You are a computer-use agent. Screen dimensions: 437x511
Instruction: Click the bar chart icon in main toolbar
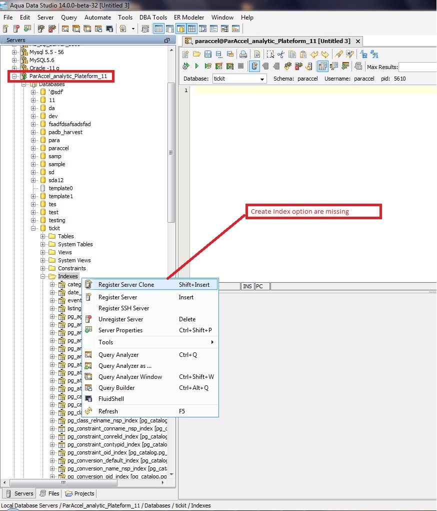(236, 29)
